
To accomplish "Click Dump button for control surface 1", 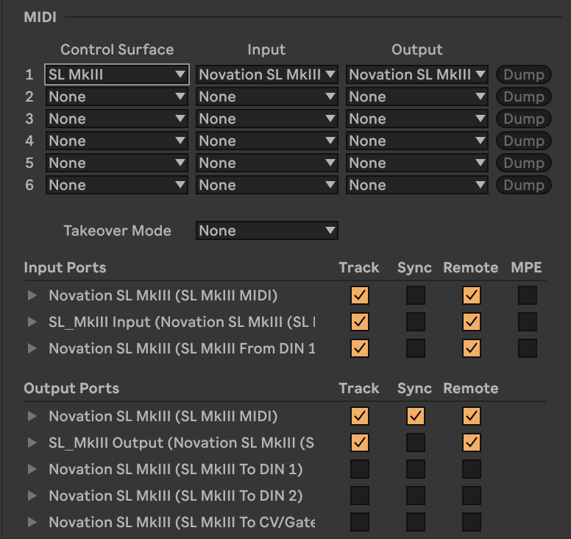I will (524, 74).
